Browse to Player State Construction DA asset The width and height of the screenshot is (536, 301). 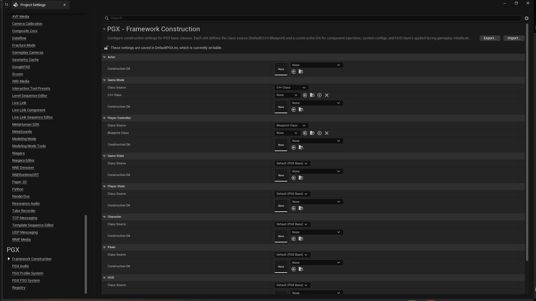(x=301, y=209)
